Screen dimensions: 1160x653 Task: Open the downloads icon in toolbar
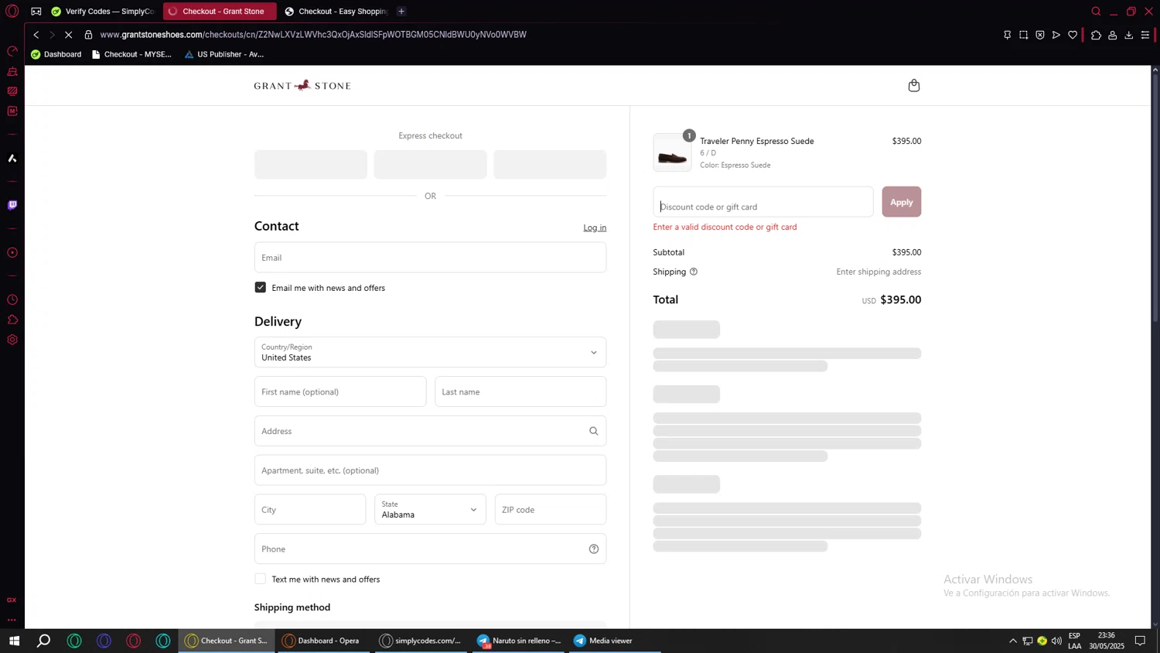1129,35
